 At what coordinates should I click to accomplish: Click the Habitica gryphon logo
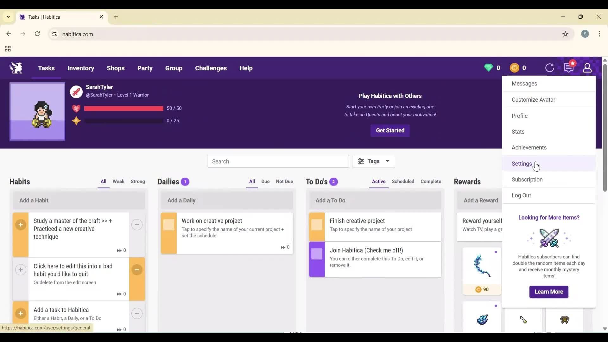(16, 68)
